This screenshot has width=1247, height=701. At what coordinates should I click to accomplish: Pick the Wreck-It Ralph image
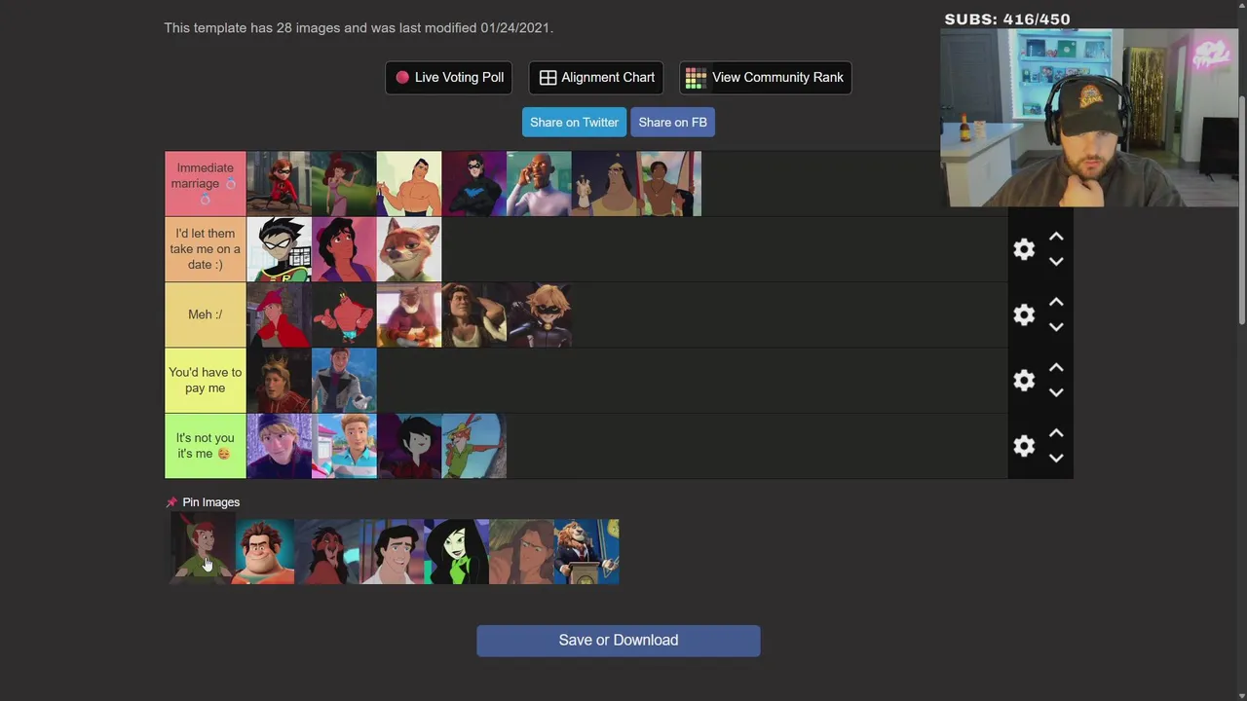(x=263, y=552)
